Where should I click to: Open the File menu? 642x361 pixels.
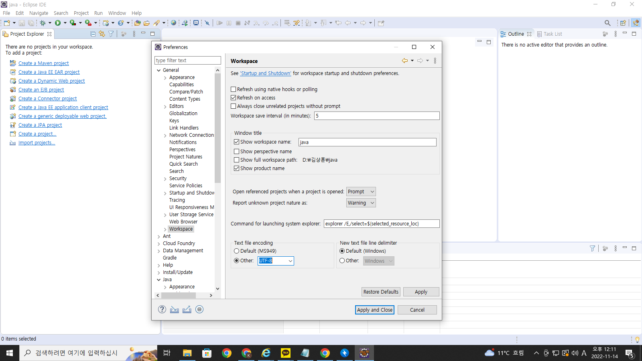point(6,13)
